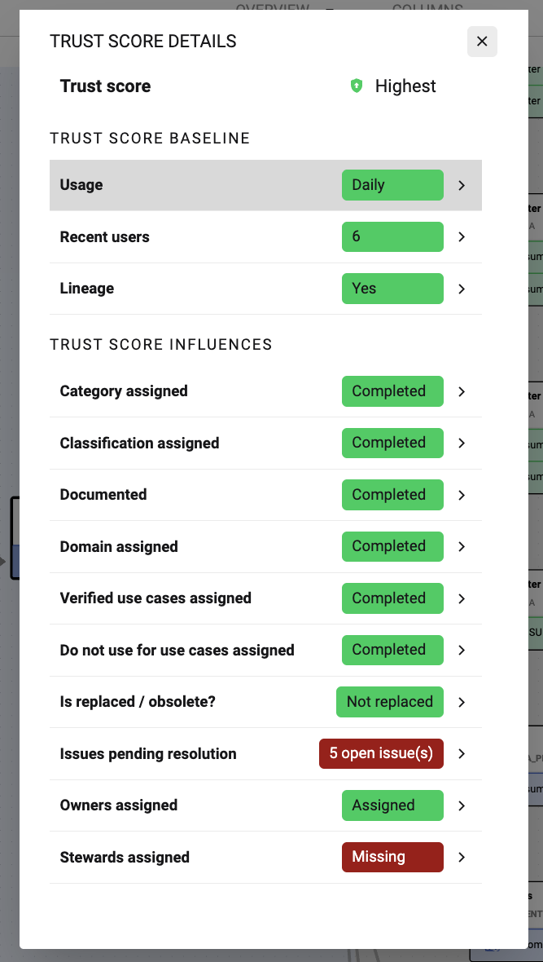This screenshot has height=962, width=543.
Task: Expand the Recent users row chevron
Action: point(462,237)
